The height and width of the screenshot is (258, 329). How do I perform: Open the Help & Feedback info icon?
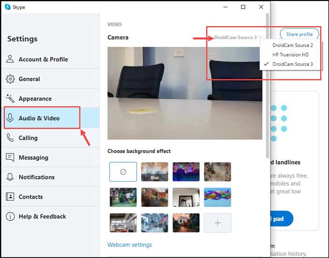point(10,216)
